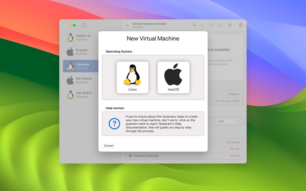This screenshot has width=306, height=191.
Task: Click the green zoom window button
Action: pyautogui.click(x=74, y=25)
